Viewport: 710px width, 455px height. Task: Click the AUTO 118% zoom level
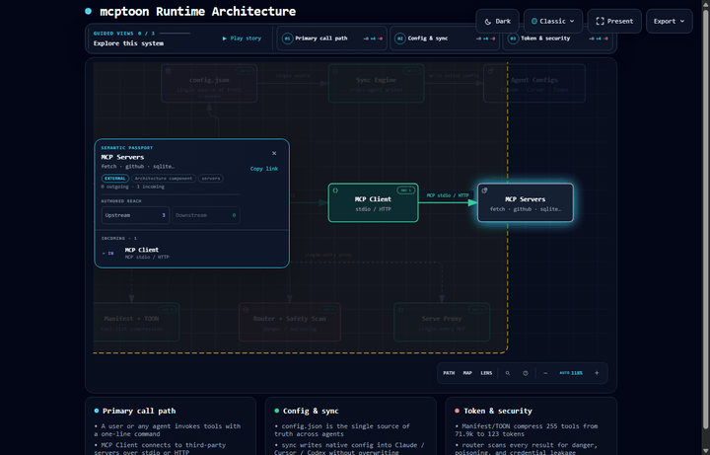click(571, 373)
